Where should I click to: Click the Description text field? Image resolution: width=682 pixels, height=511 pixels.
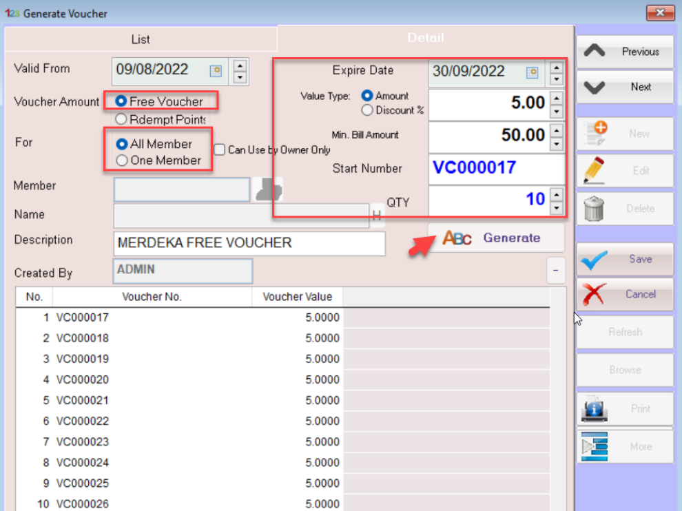(x=249, y=243)
